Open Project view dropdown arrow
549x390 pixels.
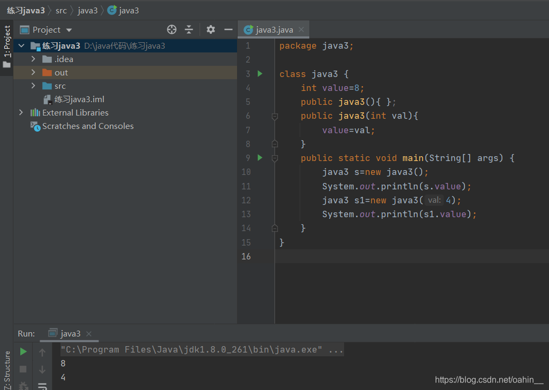[x=69, y=30]
